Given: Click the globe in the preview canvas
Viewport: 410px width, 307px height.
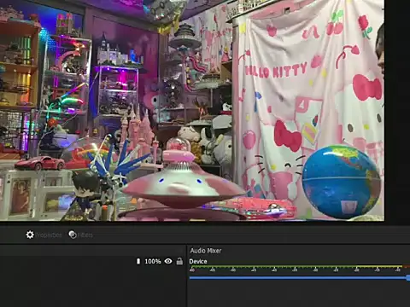Looking at the screenshot, I should point(342,182).
